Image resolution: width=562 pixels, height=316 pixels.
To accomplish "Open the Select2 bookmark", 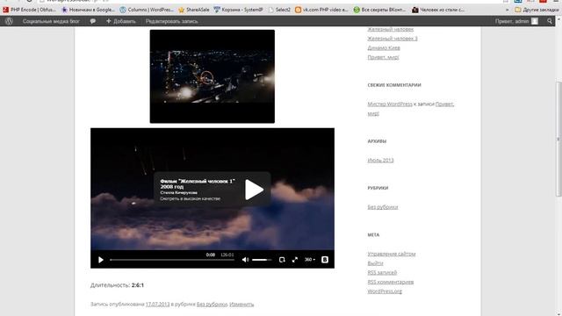I will pyautogui.click(x=279, y=10).
